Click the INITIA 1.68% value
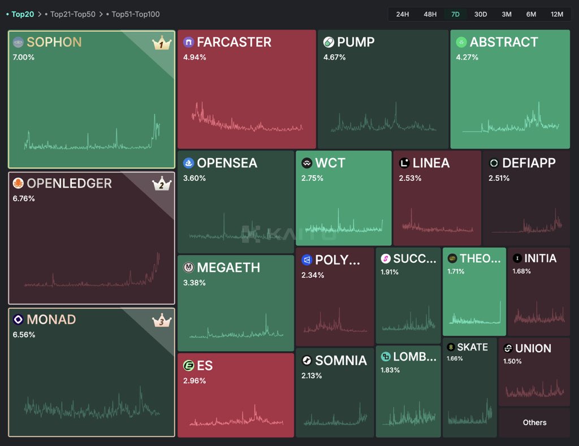This screenshot has height=446, width=579. [x=522, y=271]
